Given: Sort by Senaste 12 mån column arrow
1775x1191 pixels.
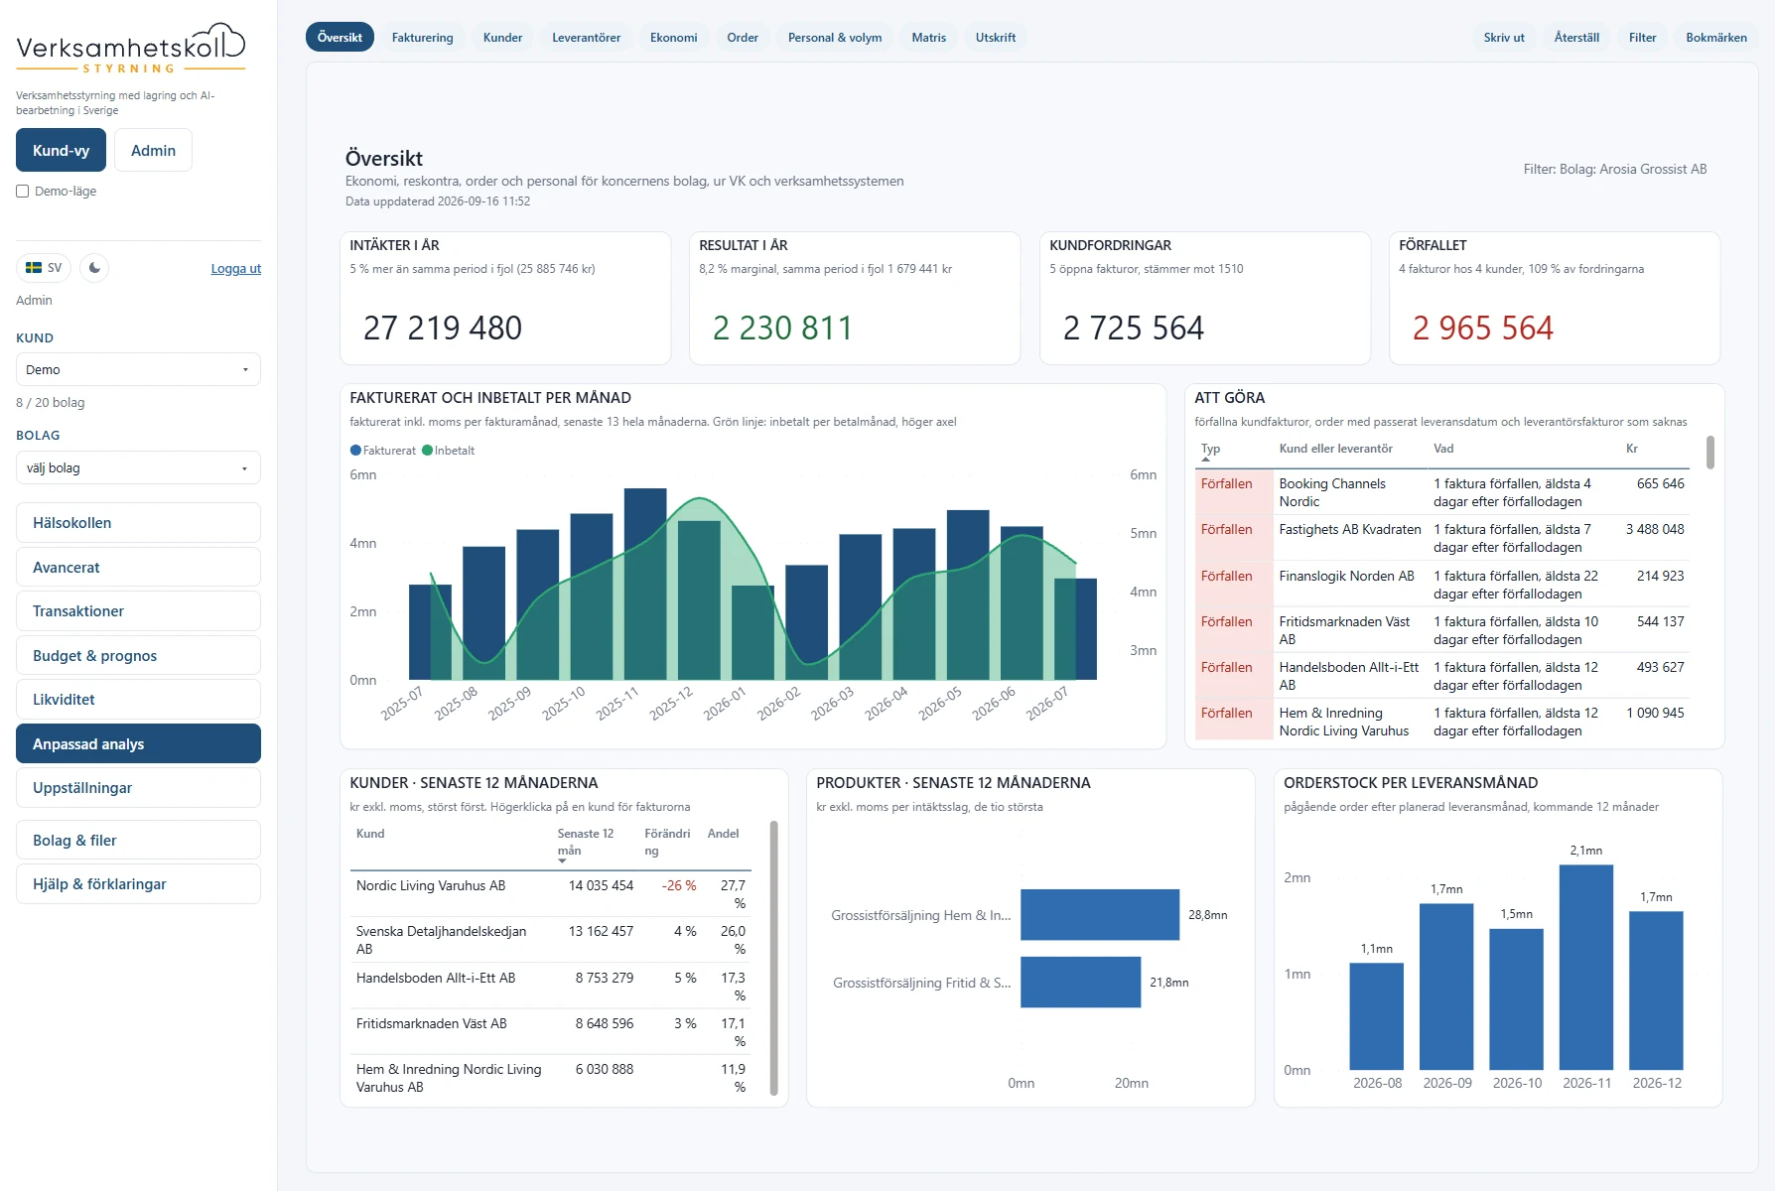Looking at the screenshot, I should click(562, 860).
